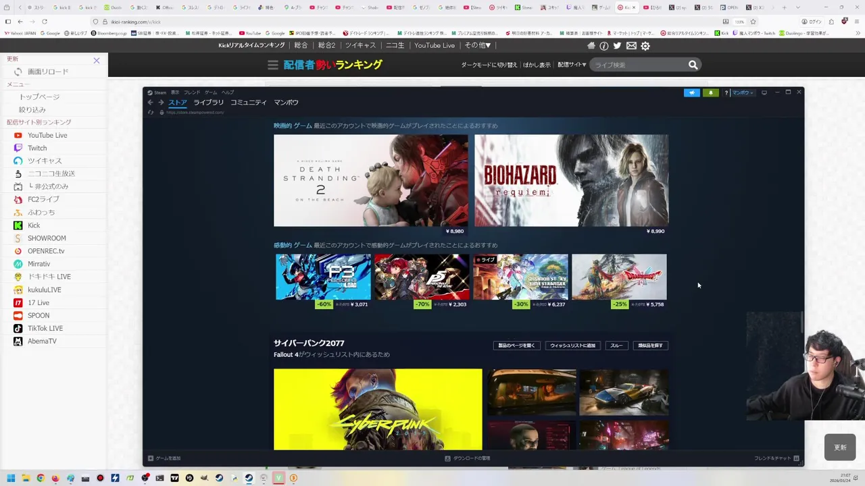Screen dimensions: 865x486
Task: Open the hamburger menu beside 配信者勢いランキング
Action: pos(273,65)
